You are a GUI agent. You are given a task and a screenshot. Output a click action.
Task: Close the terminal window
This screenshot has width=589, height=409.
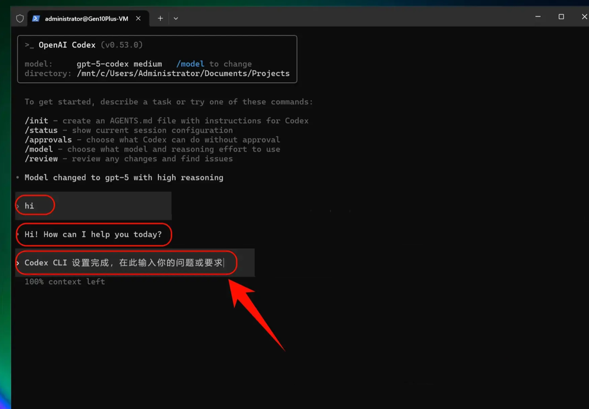click(x=584, y=17)
